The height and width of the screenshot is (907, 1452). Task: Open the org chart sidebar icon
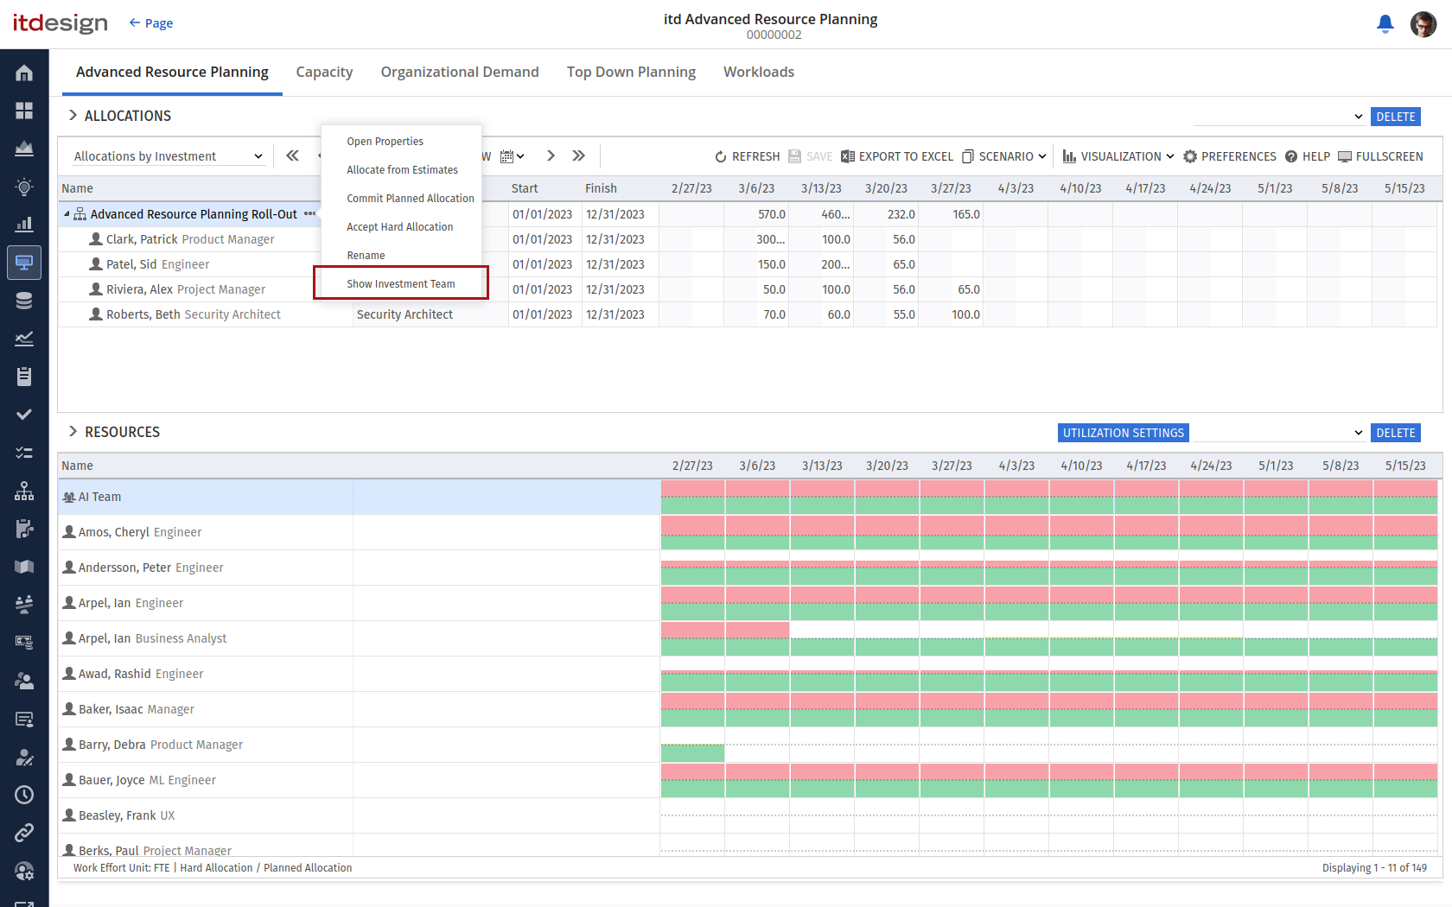[24, 491]
